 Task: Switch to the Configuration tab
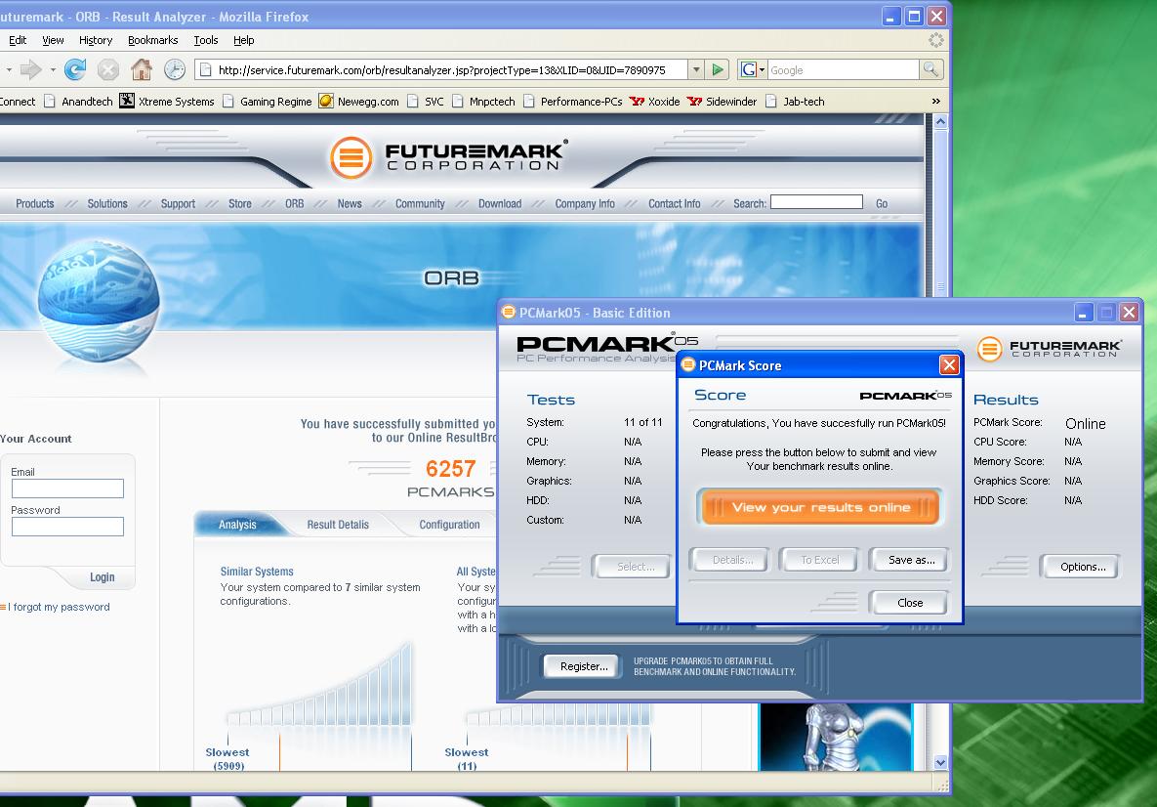point(449,525)
